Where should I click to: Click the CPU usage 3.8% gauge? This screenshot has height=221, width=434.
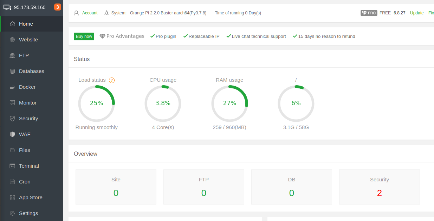(163, 103)
